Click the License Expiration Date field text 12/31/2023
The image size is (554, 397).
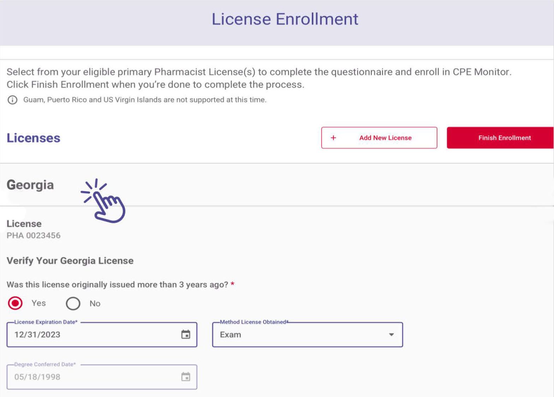[37, 334]
